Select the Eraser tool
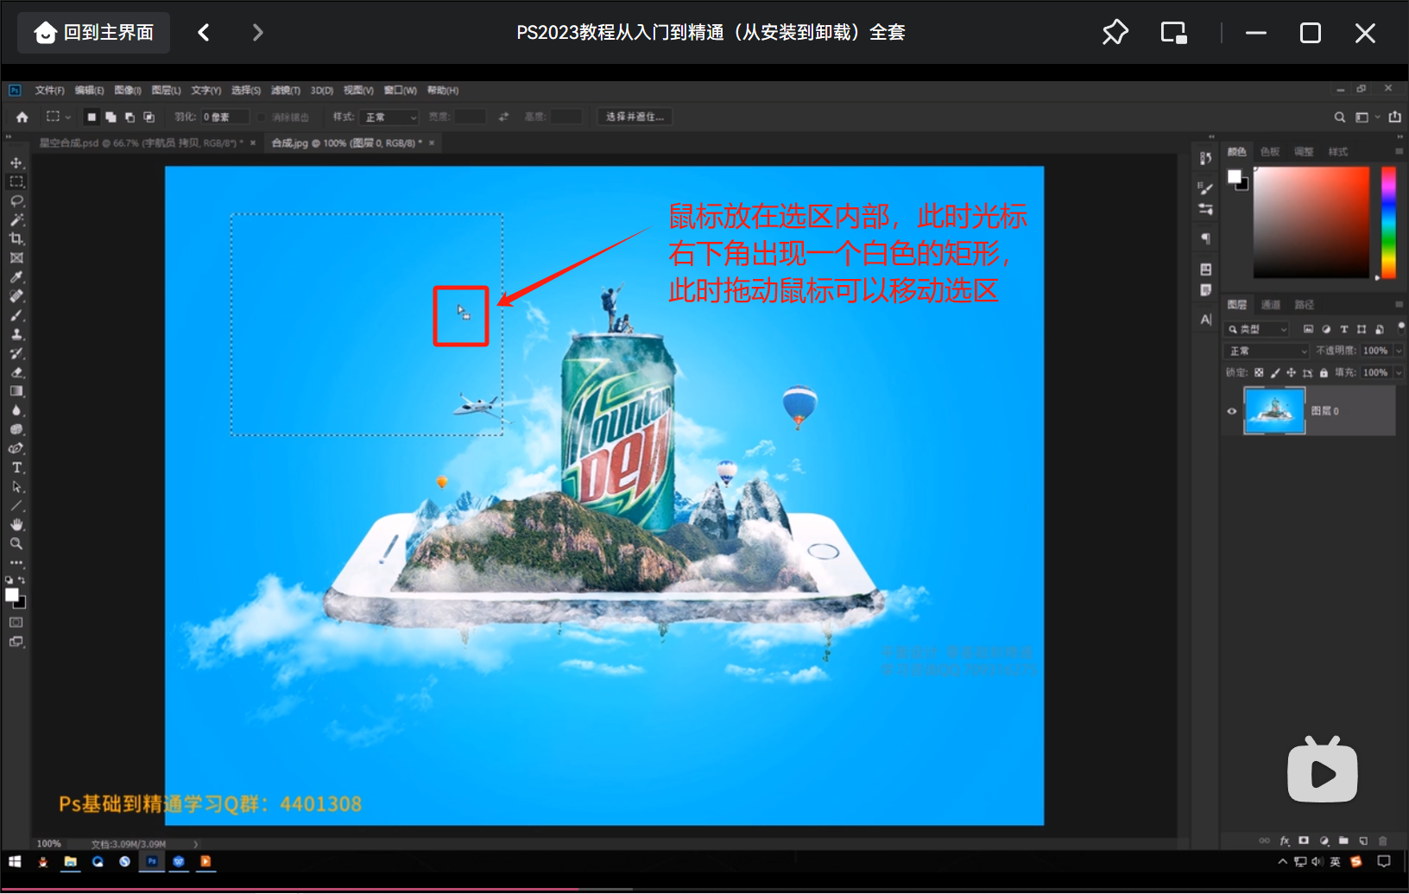1409x894 pixels. (x=16, y=372)
